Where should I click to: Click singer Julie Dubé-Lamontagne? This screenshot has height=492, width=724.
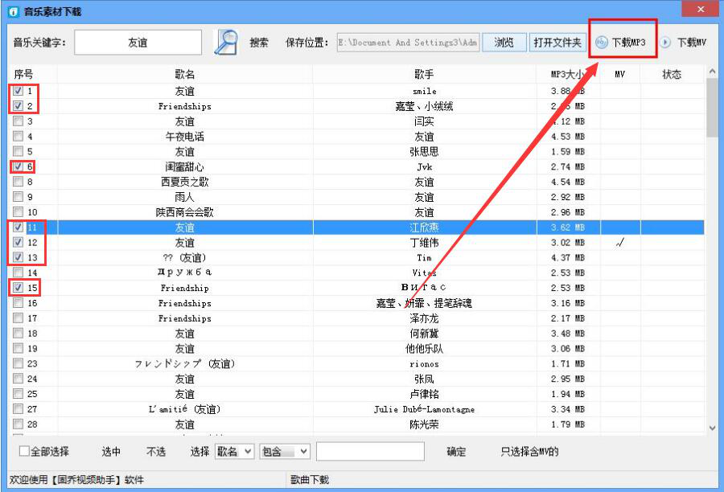424,409
